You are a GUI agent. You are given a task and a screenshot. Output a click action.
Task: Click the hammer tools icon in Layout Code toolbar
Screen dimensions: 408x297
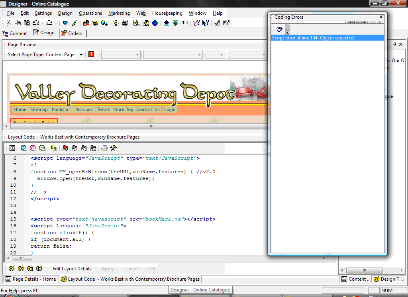pyautogui.click(x=114, y=148)
